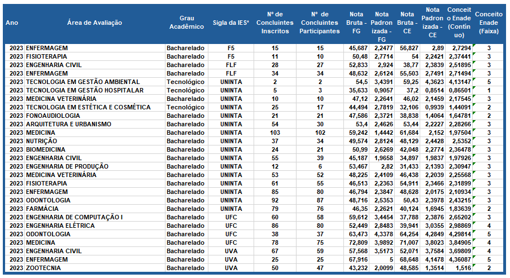Click the 'Área de Avaliação' header cell
Screen dimensions: 510x278
(95, 23)
